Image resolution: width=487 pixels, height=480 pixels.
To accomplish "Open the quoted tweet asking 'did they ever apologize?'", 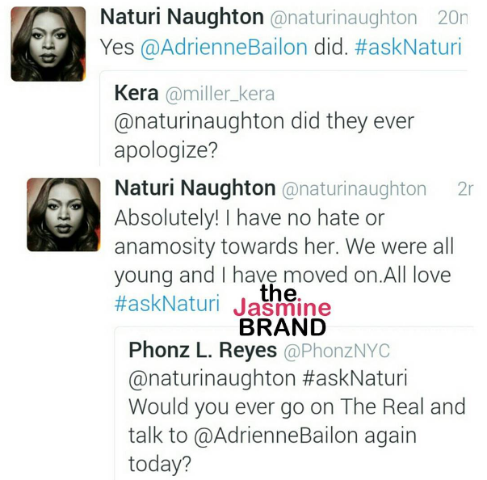I will coord(283,118).
